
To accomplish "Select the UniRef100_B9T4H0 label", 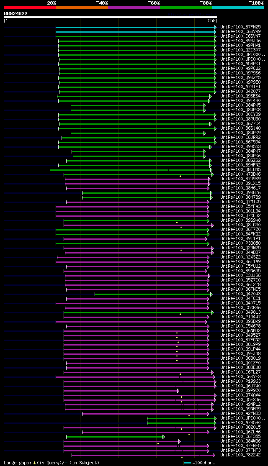I will coord(240,101).
